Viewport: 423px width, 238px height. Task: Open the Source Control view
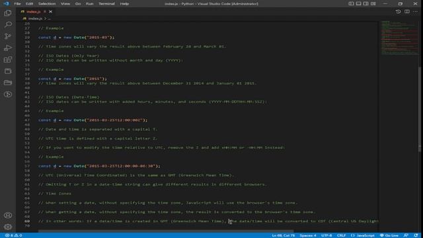coord(8,36)
